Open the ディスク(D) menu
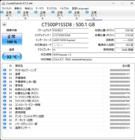Screen dimensions: 135x140 (52, 8)
